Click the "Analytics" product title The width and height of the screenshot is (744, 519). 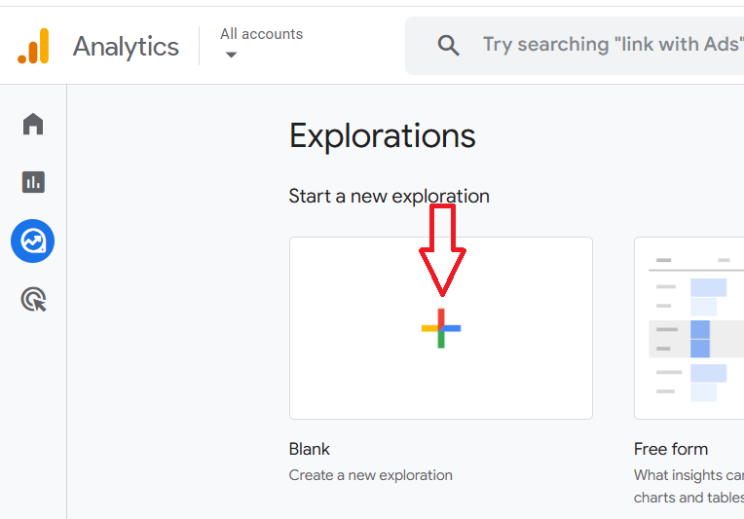(126, 47)
